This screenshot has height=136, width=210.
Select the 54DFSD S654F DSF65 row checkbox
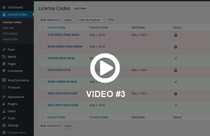point(43,58)
